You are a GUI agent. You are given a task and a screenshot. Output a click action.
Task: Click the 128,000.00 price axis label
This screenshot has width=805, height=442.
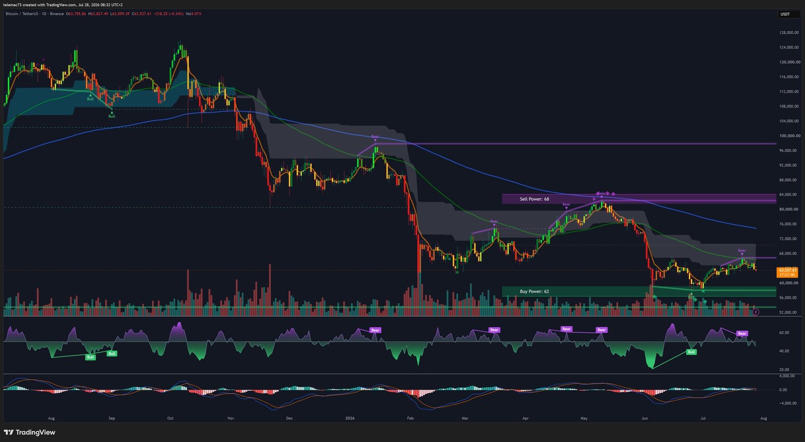click(789, 33)
